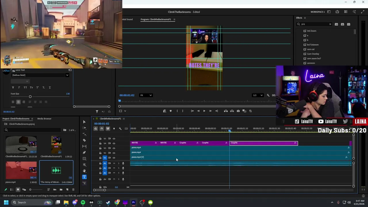
Task: Open the Project panel menu
Action: pyautogui.click(x=32, y=119)
